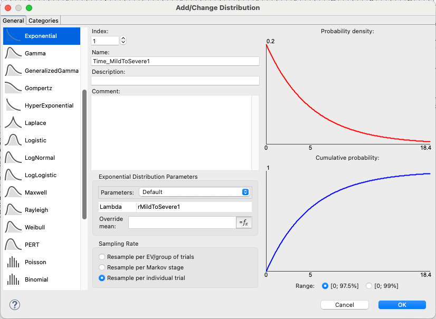Image resolution: width=436 pixels, height=319 pixels.
Task: Switch to the General tab
Action: pyautogui.click(x=13, y=21)
